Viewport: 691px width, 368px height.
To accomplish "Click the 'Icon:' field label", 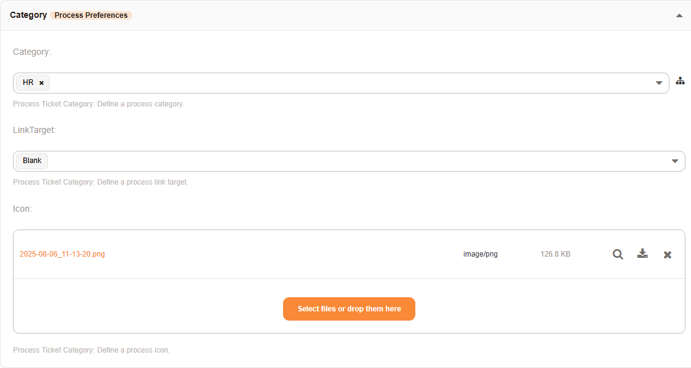I will tap(22, 209).
